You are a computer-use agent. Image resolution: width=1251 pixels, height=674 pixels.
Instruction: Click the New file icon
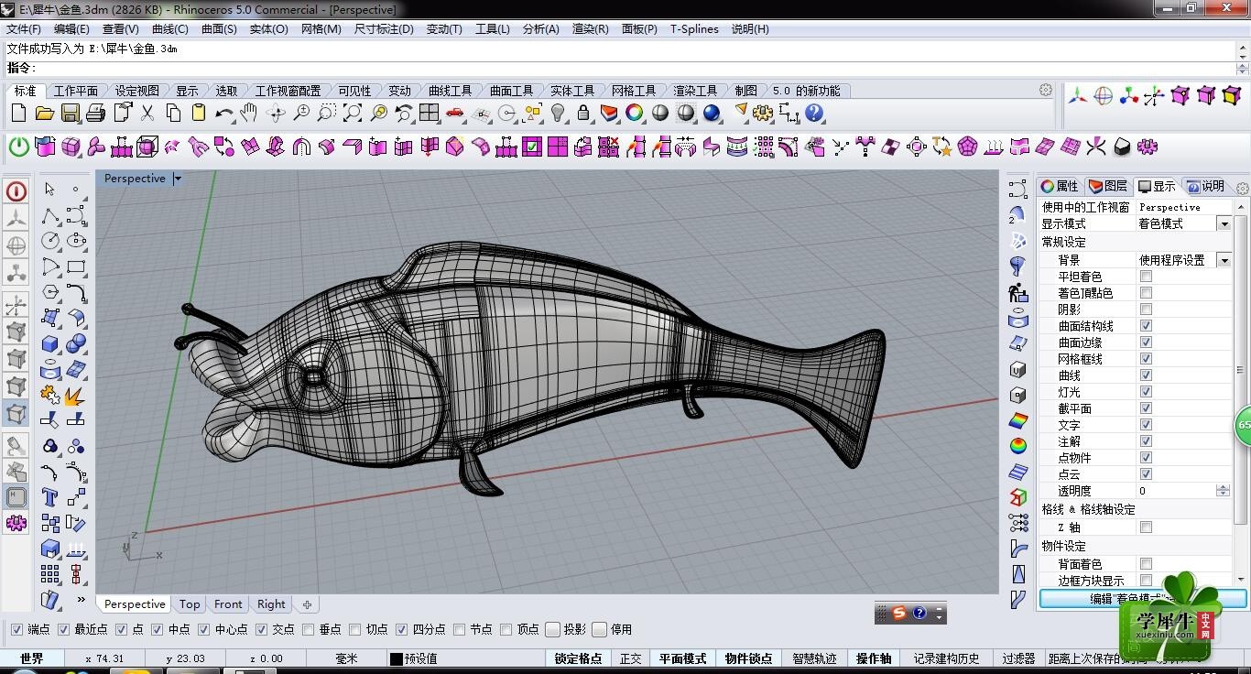click(18, 113)
